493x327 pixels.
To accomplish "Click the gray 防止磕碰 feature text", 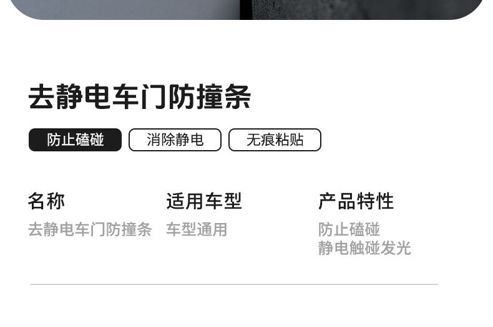I will coord(349,229).
